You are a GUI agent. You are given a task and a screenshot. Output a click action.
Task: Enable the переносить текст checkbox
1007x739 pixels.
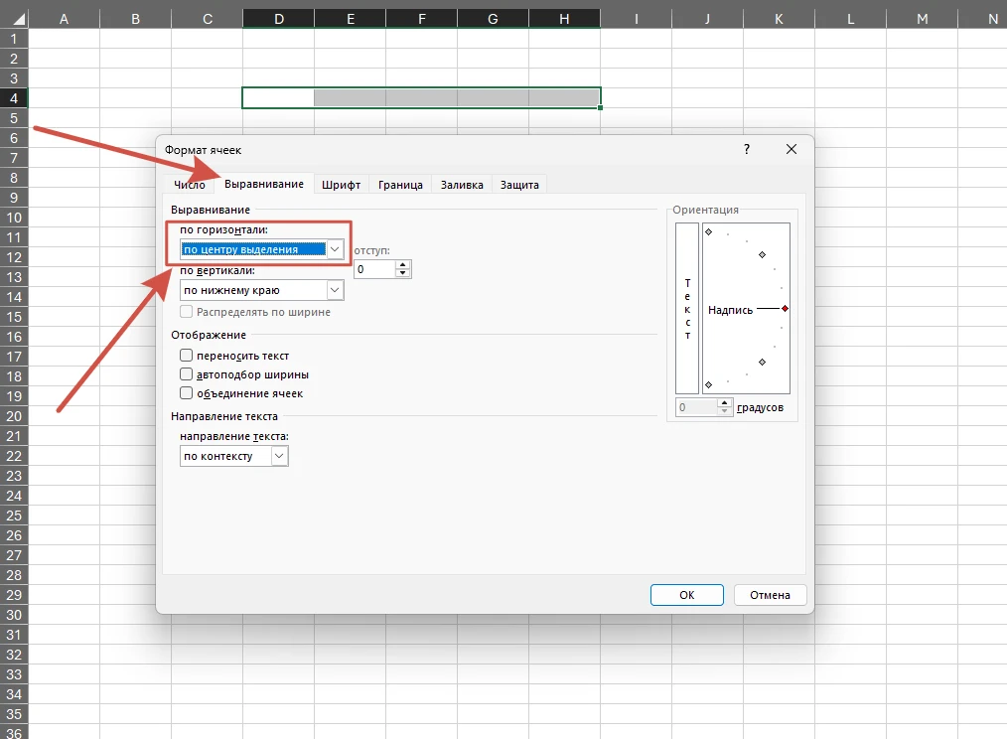[187, 356]
